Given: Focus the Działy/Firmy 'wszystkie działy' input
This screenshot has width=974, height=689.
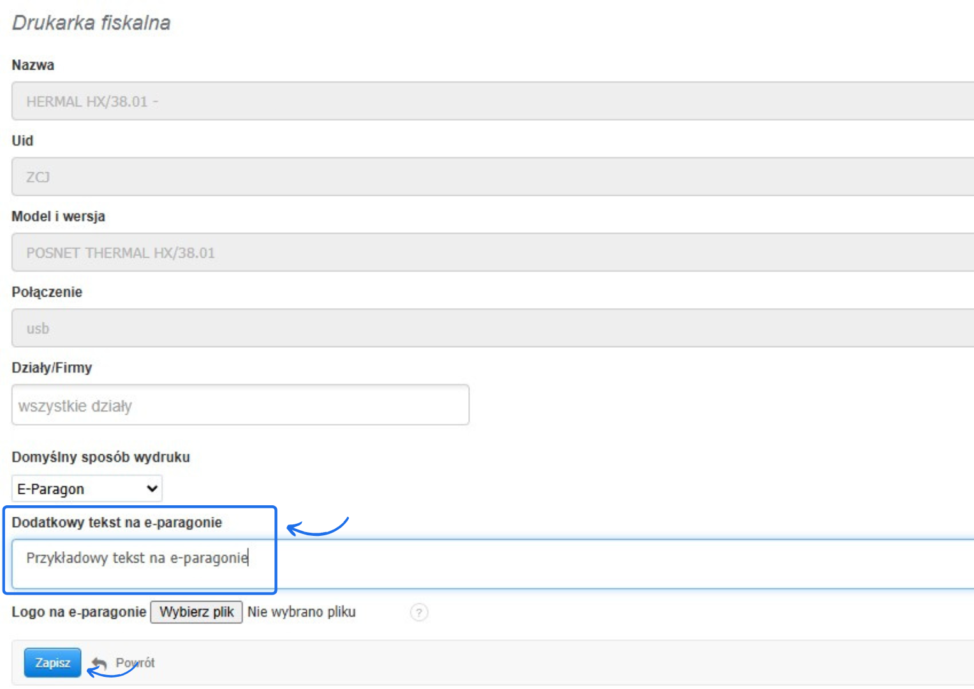Looking at the screenshot, I should 240,405.
